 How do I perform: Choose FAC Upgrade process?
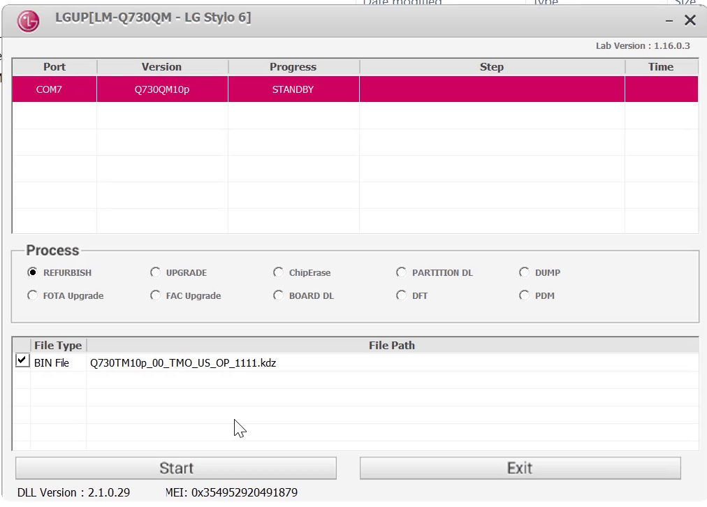click(155, 295)
